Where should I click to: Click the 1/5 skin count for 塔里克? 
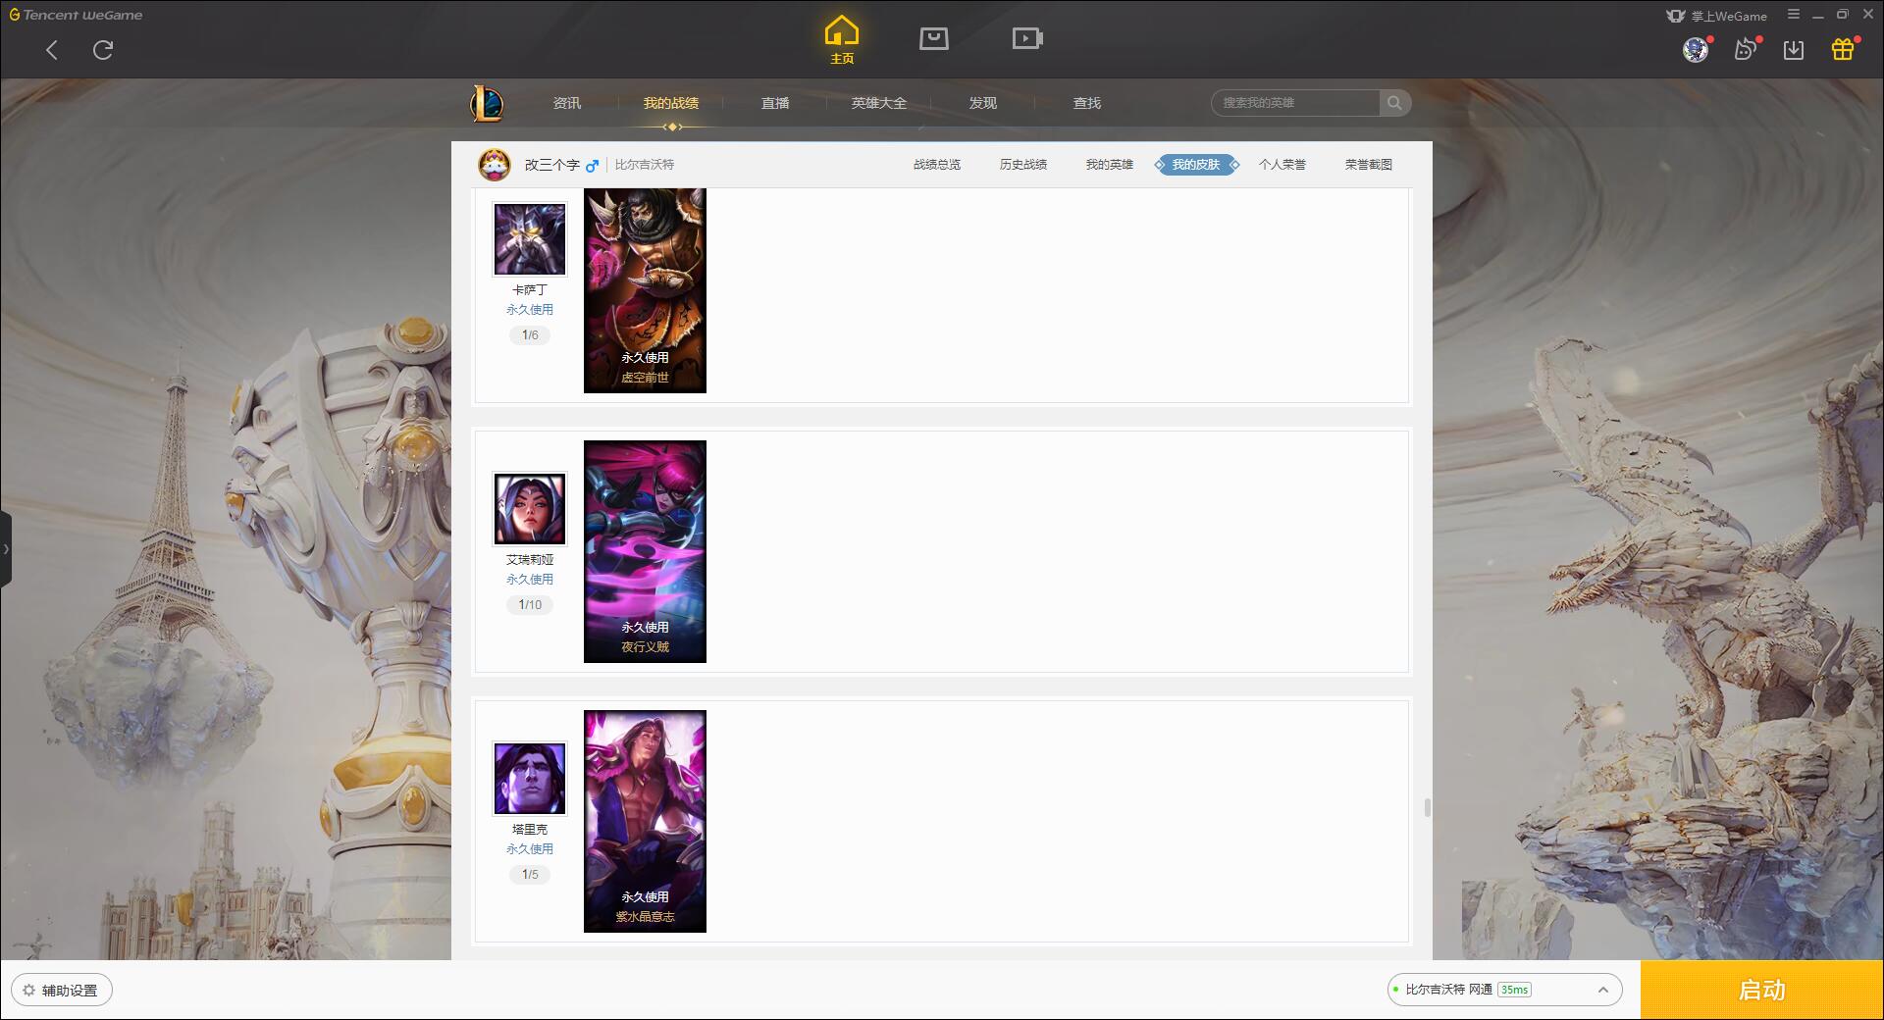click(530, 875)
